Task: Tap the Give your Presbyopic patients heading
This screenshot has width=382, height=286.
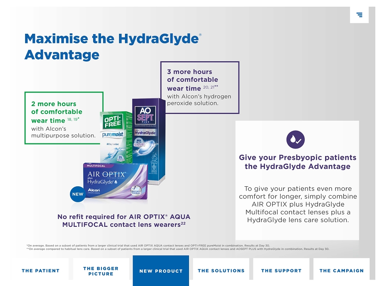Action: click(x=298, y=162)
